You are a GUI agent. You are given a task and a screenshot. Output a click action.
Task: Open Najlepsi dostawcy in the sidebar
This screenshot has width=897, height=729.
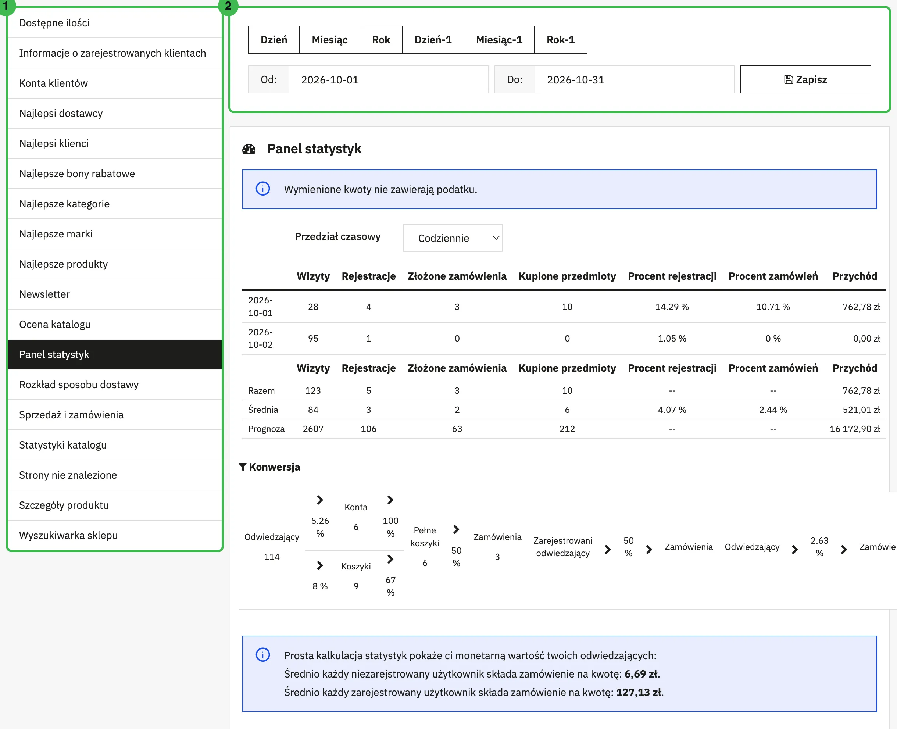115,113
